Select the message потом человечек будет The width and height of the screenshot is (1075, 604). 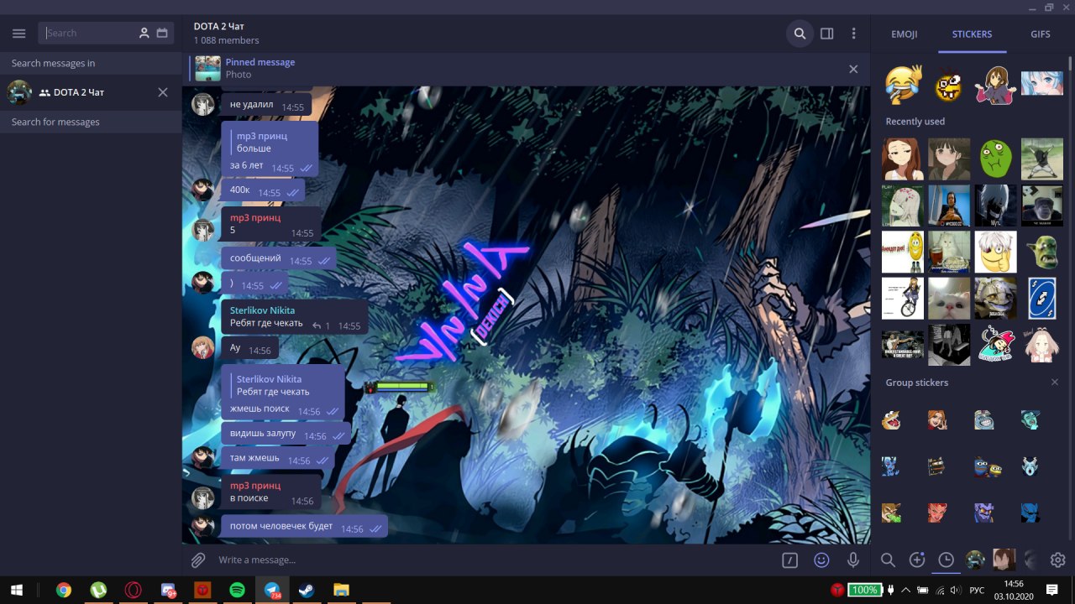coord(304,527)
